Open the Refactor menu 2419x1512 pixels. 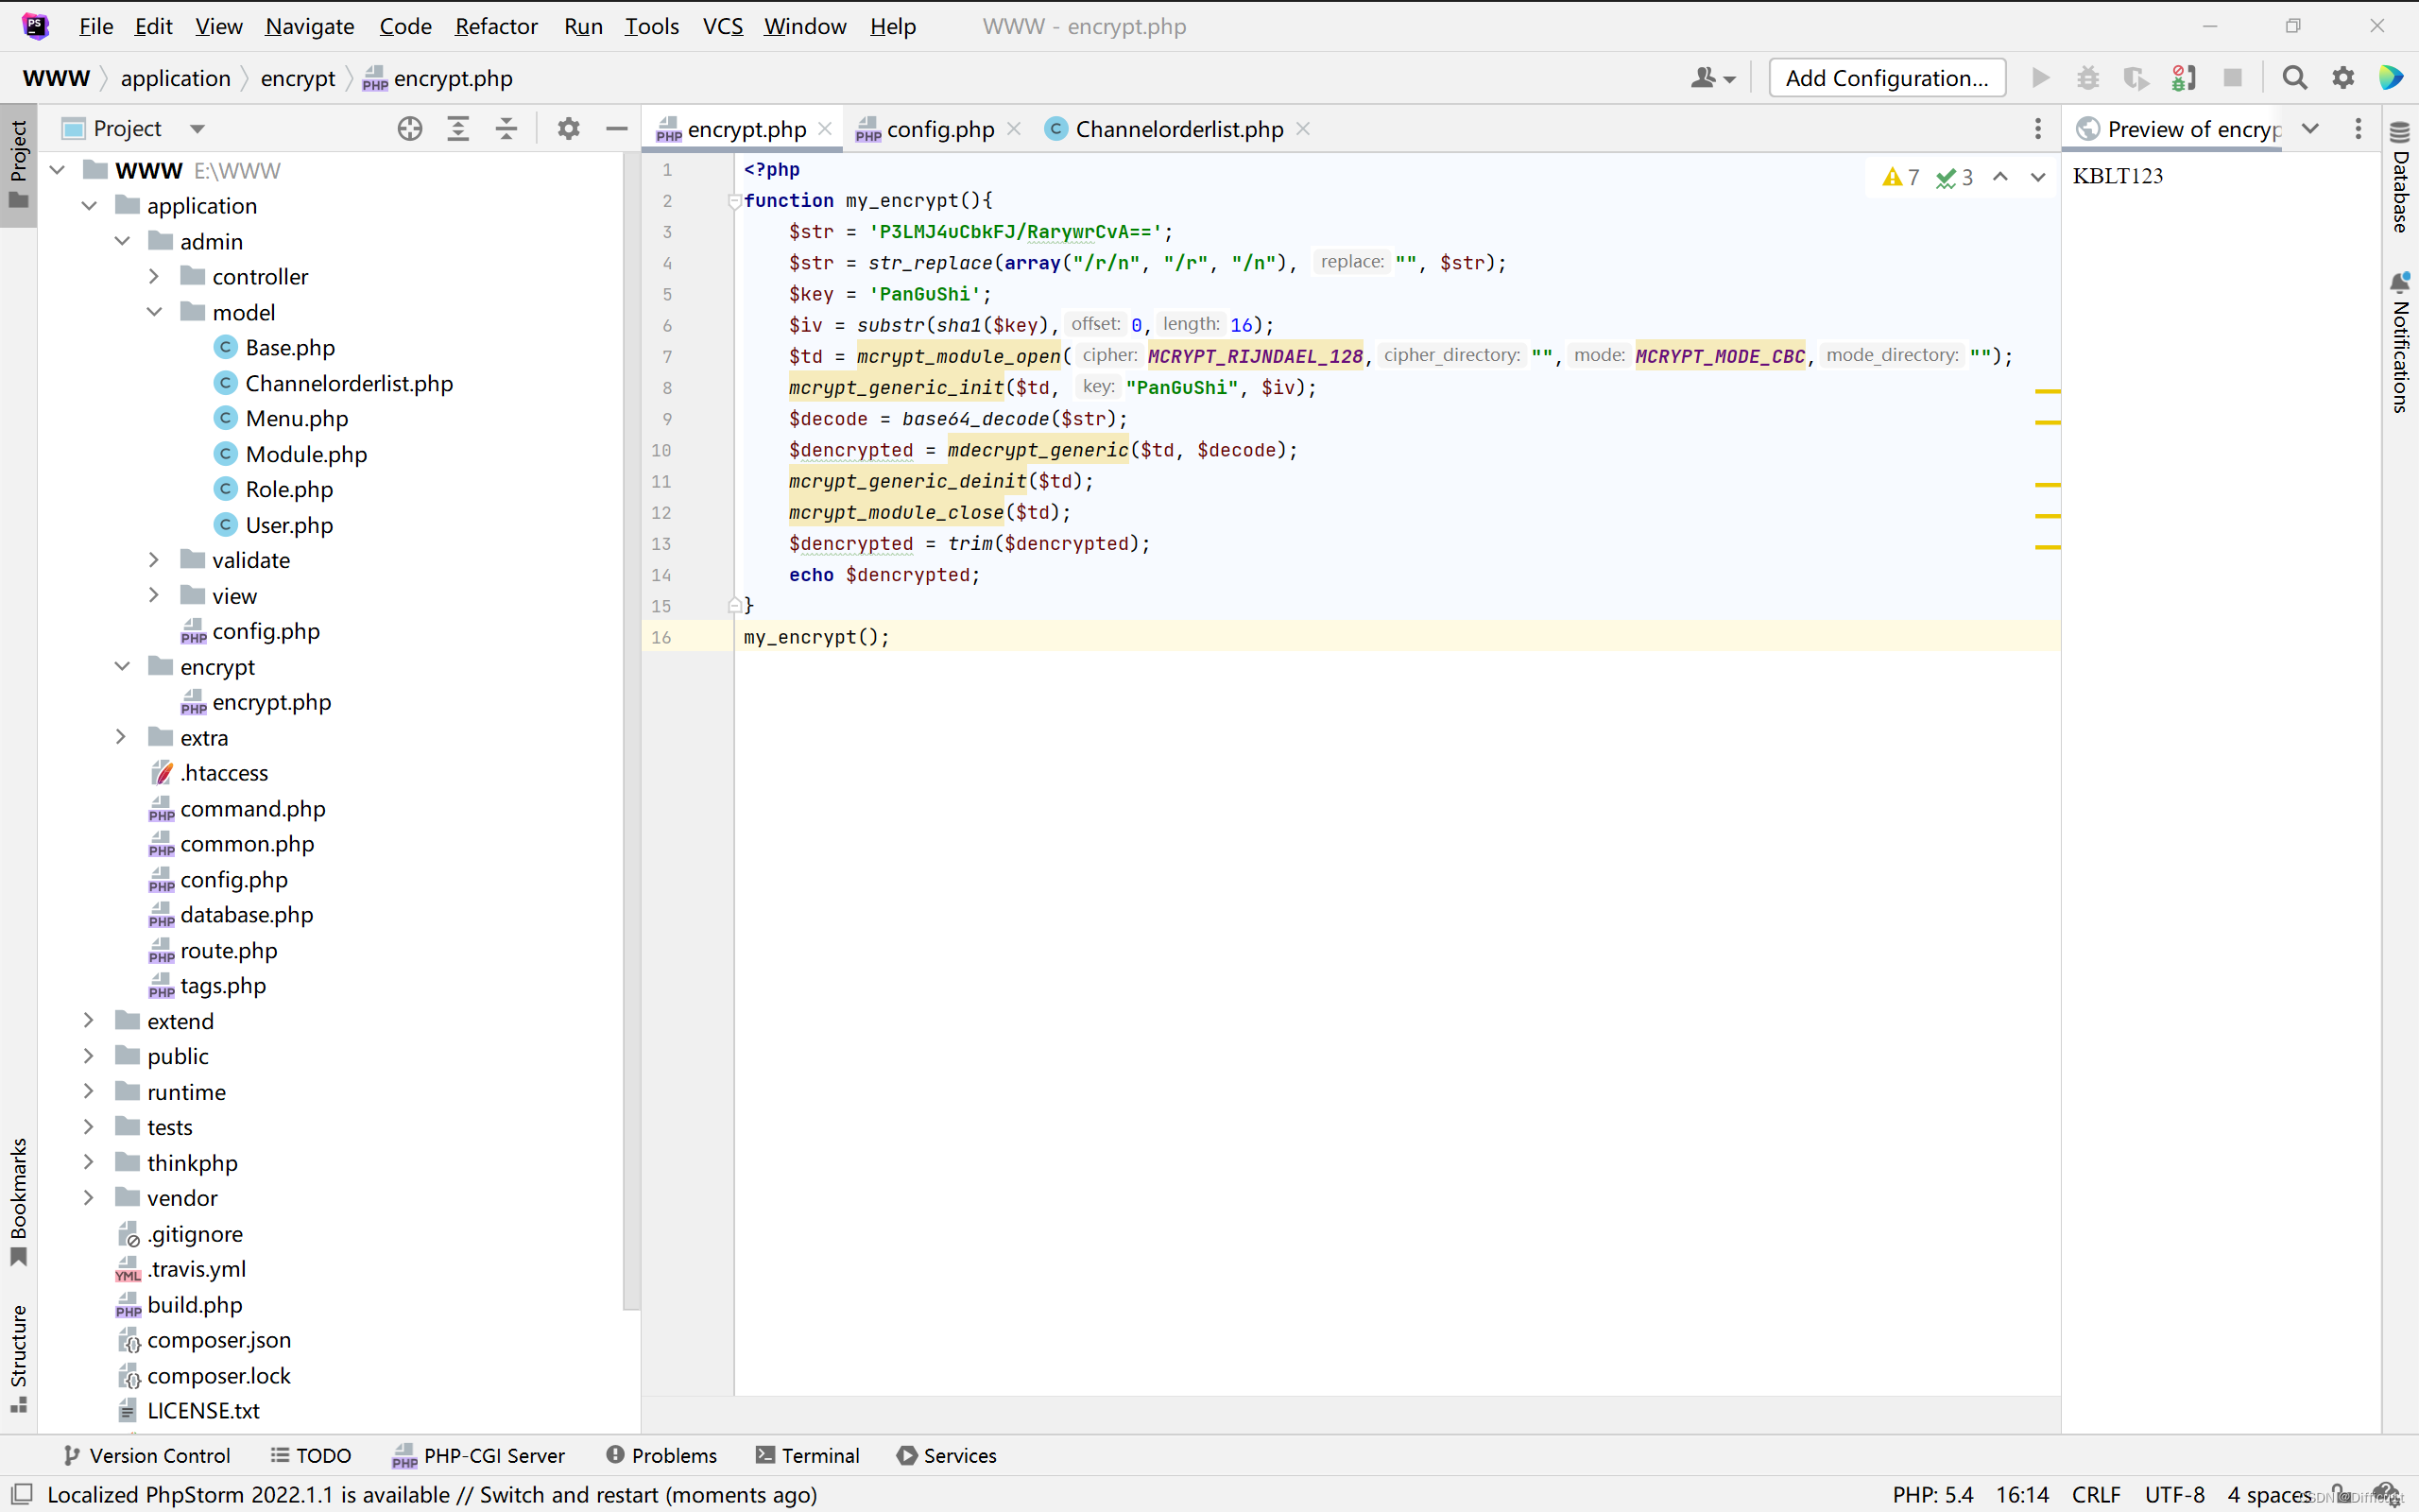[x=496, y=26]
